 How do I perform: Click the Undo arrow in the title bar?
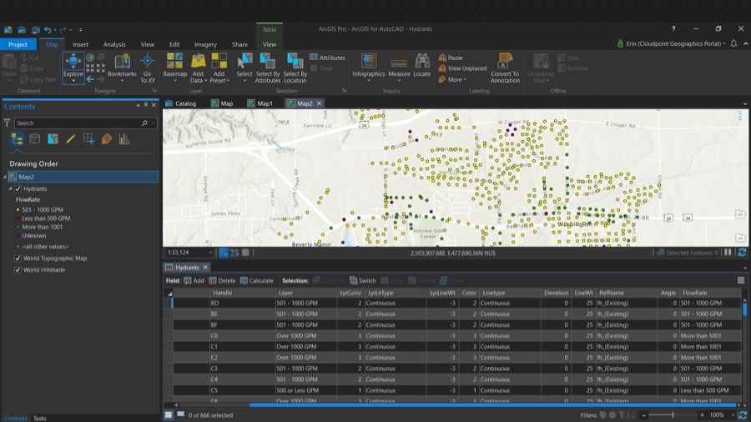point(48,30)
